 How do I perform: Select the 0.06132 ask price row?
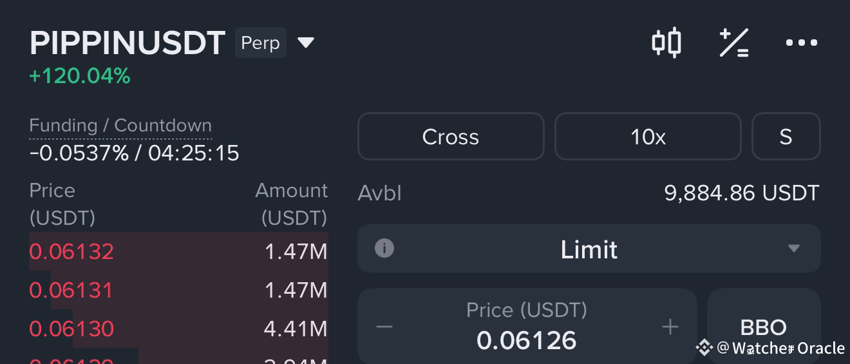(x=178, y=251)
